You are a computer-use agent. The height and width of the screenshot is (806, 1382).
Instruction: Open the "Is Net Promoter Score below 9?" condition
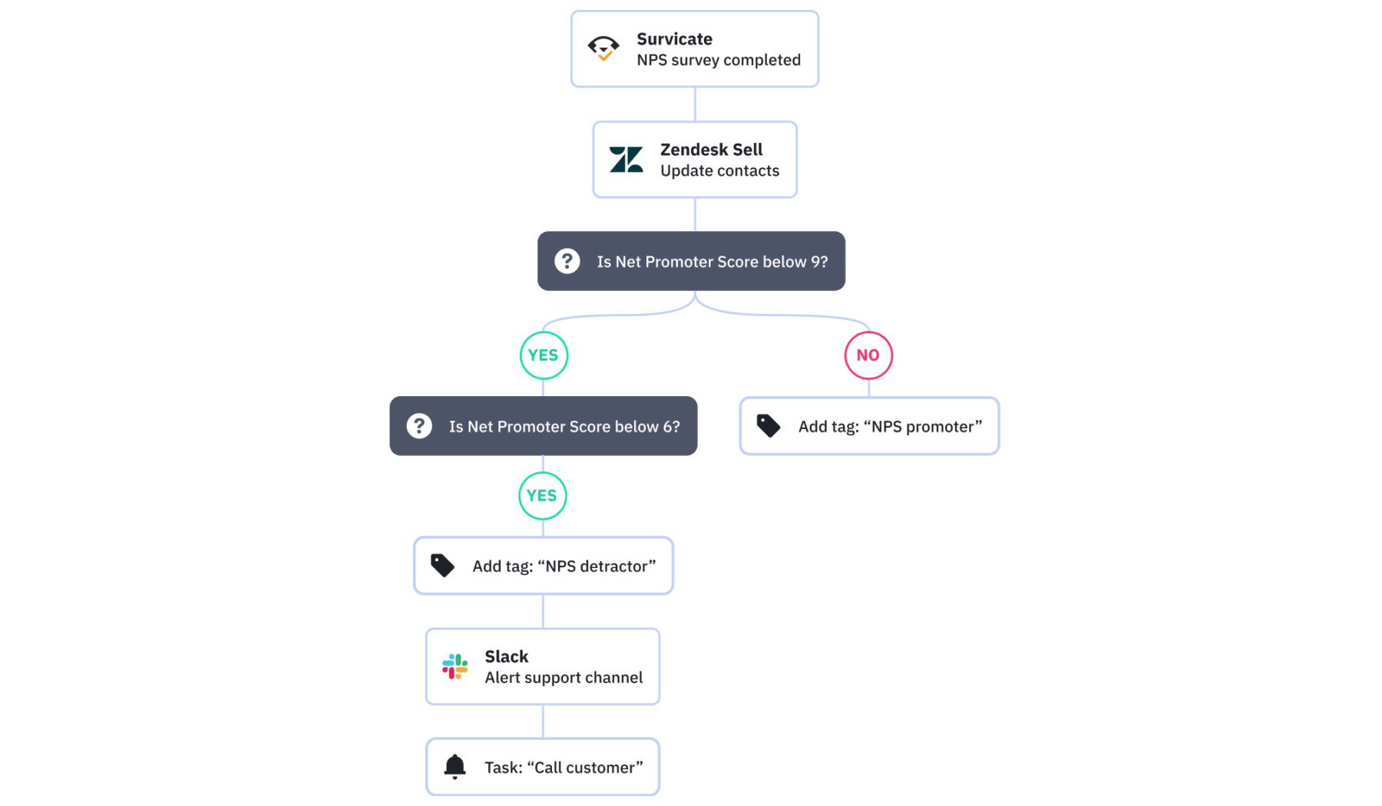(x=712, y=262)
